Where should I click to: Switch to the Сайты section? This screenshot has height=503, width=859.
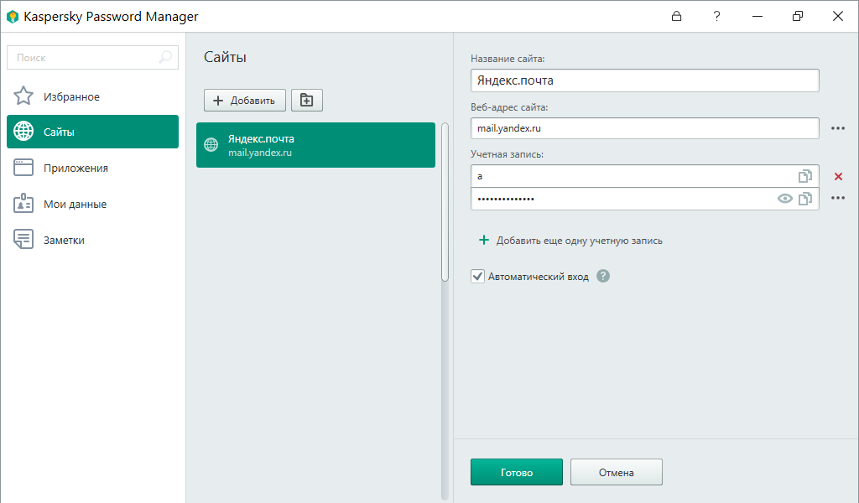(x=92, y=132)
